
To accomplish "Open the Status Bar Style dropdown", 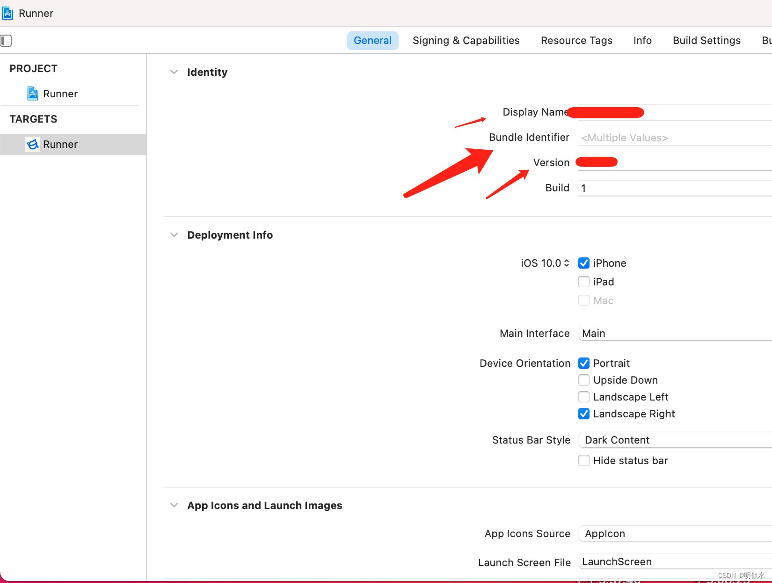I will coord(675,440).
